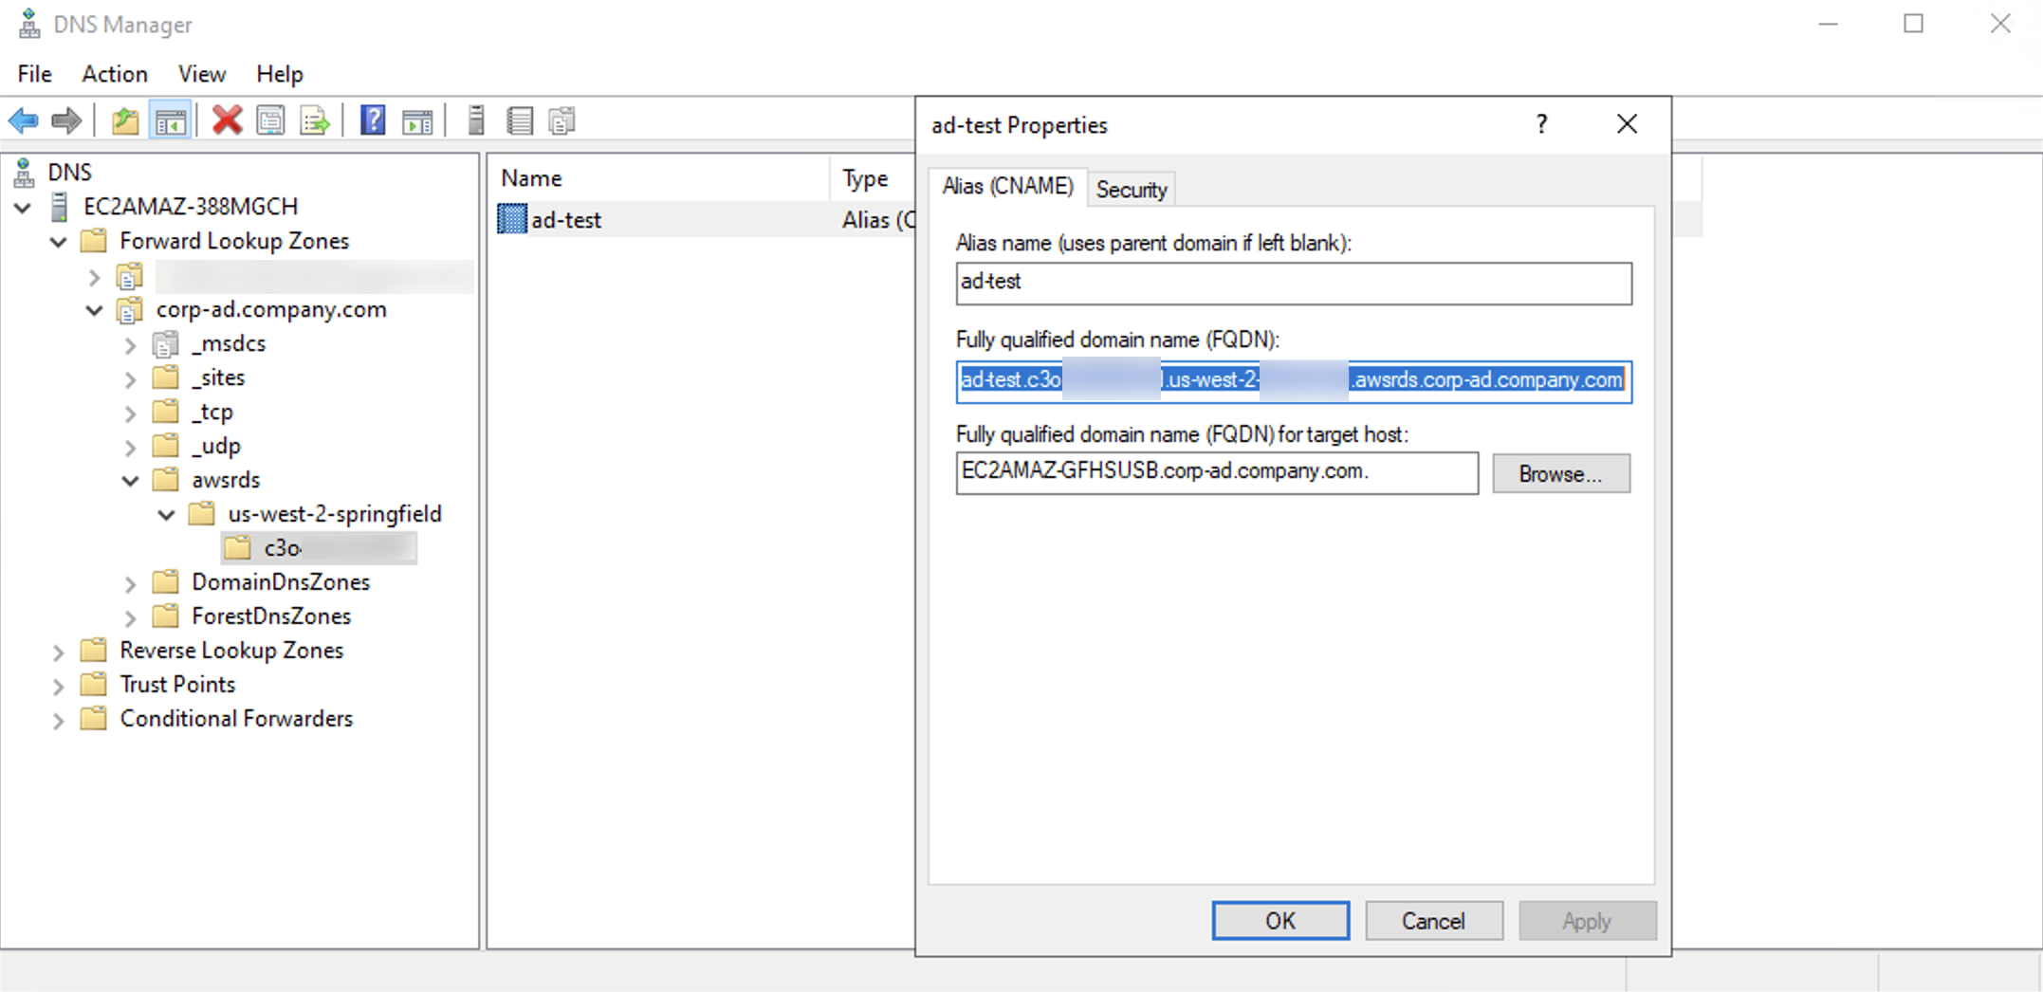Click the Browse button for target host
Viewport: 2043px width, 992px height.
point(1561,473)
